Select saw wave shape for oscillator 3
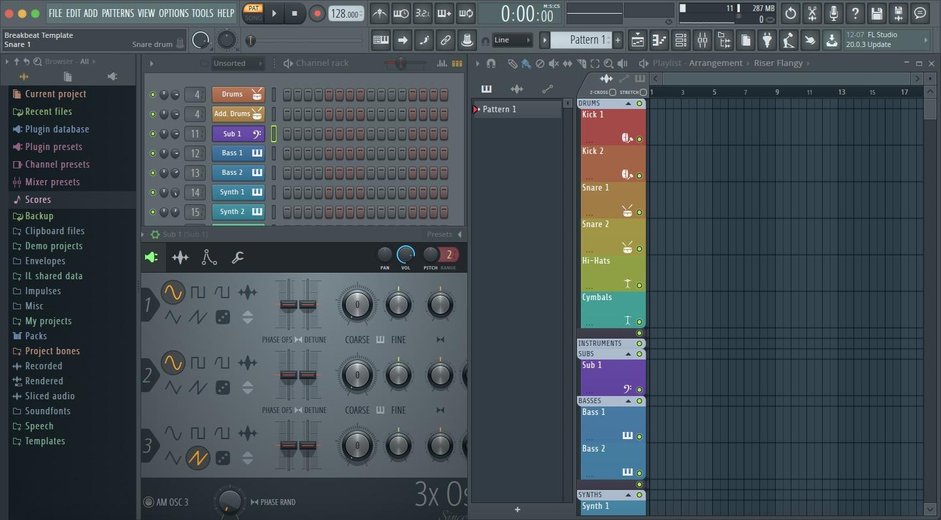 [x=198, y=458]
